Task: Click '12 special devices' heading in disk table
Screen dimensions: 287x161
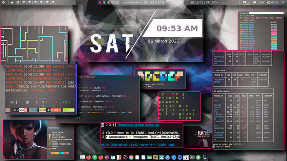Action: [222, 91]
